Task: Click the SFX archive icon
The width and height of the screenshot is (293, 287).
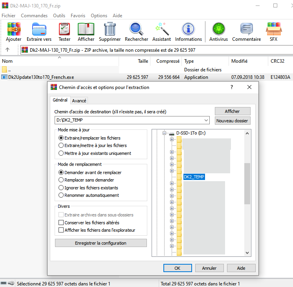Action: point(274,29)
